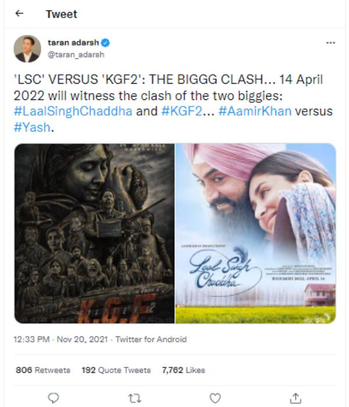
Task: Click the 12:33 PM Nov 20, 2021 timestamp
Action: 60,339
